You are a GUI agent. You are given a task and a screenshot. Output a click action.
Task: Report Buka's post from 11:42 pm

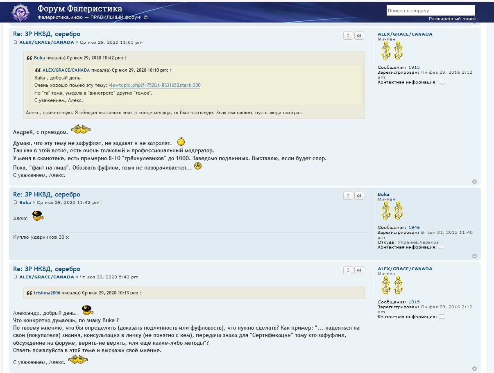pyautogui.click(x=348, y=196)
